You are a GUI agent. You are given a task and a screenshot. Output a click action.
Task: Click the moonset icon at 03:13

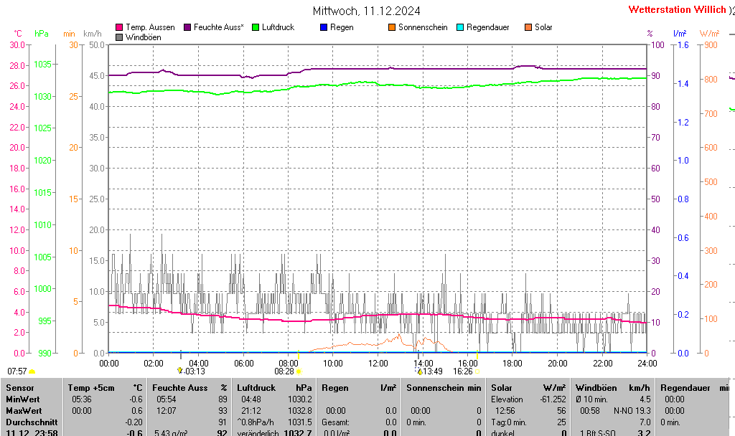tap(180, 371)
